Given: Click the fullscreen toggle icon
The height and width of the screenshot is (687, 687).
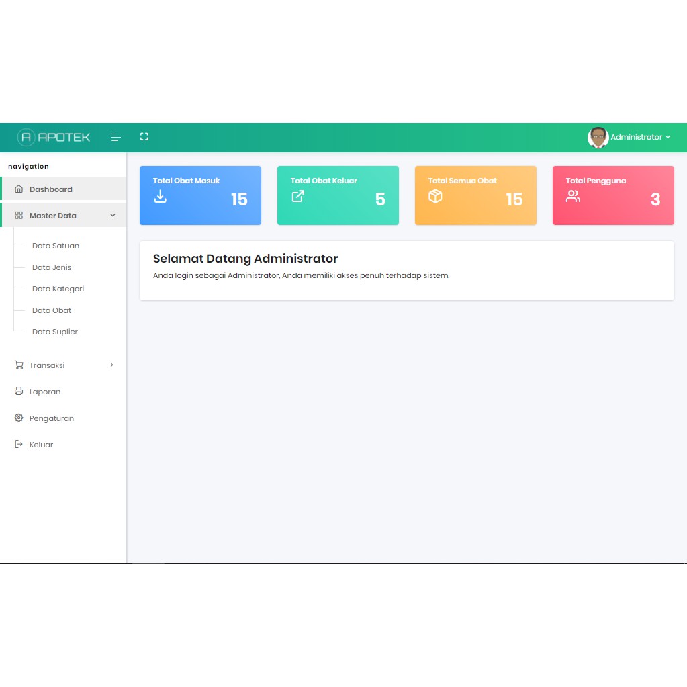Looking at the screenshot, I should point(144,136).
